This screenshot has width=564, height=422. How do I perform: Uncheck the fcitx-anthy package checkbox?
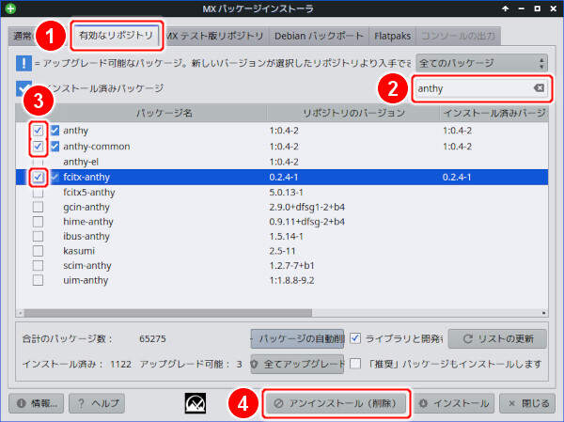click(x=38, y=177)
